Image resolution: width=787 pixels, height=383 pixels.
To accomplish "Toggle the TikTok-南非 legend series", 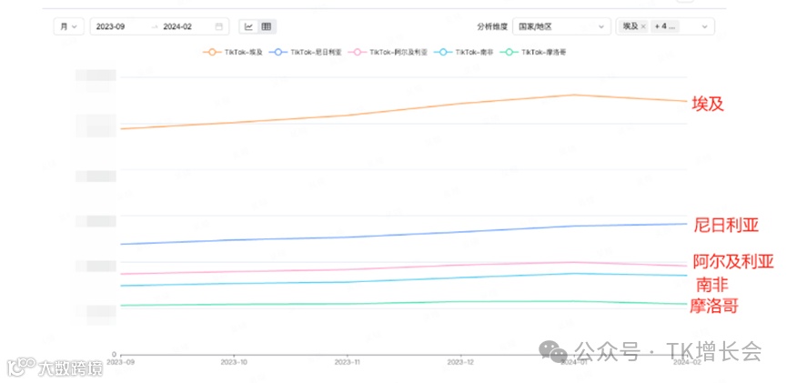I will [x=463, y=52].
